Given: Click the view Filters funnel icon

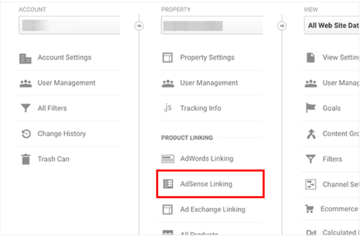Looking at the screenshot, I should pos(310,159).
